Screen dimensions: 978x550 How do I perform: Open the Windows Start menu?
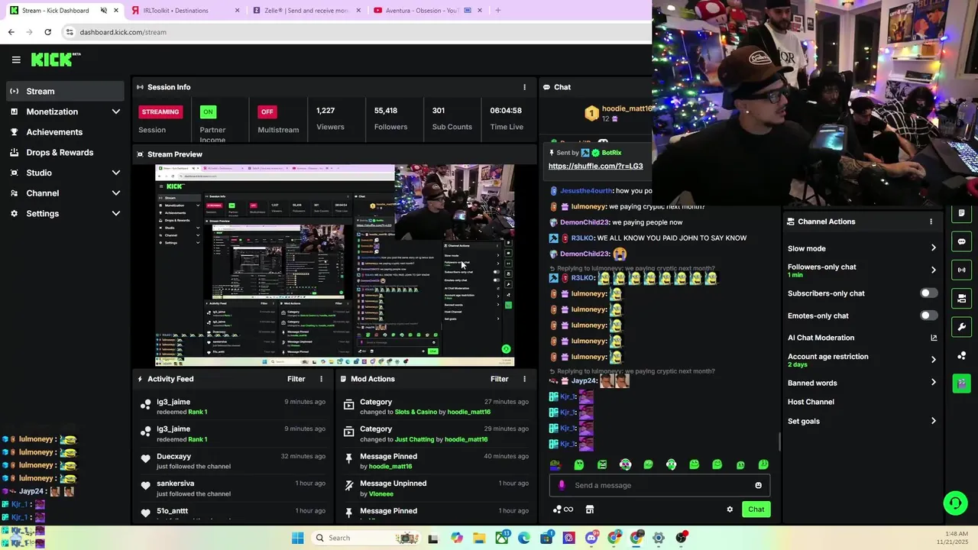[x=297, y=538]
